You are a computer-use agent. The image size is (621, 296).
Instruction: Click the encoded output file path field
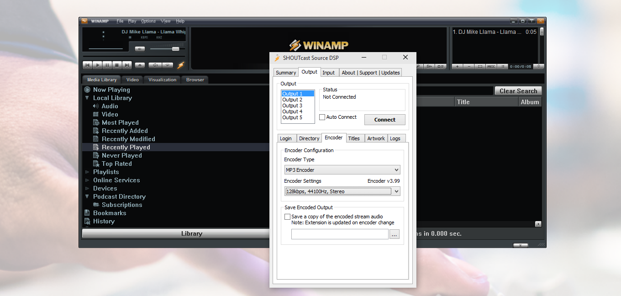pyautogui.click(x=340, y=234)
